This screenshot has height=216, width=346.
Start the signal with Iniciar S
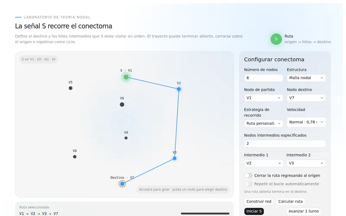click(x=254, y=211)
